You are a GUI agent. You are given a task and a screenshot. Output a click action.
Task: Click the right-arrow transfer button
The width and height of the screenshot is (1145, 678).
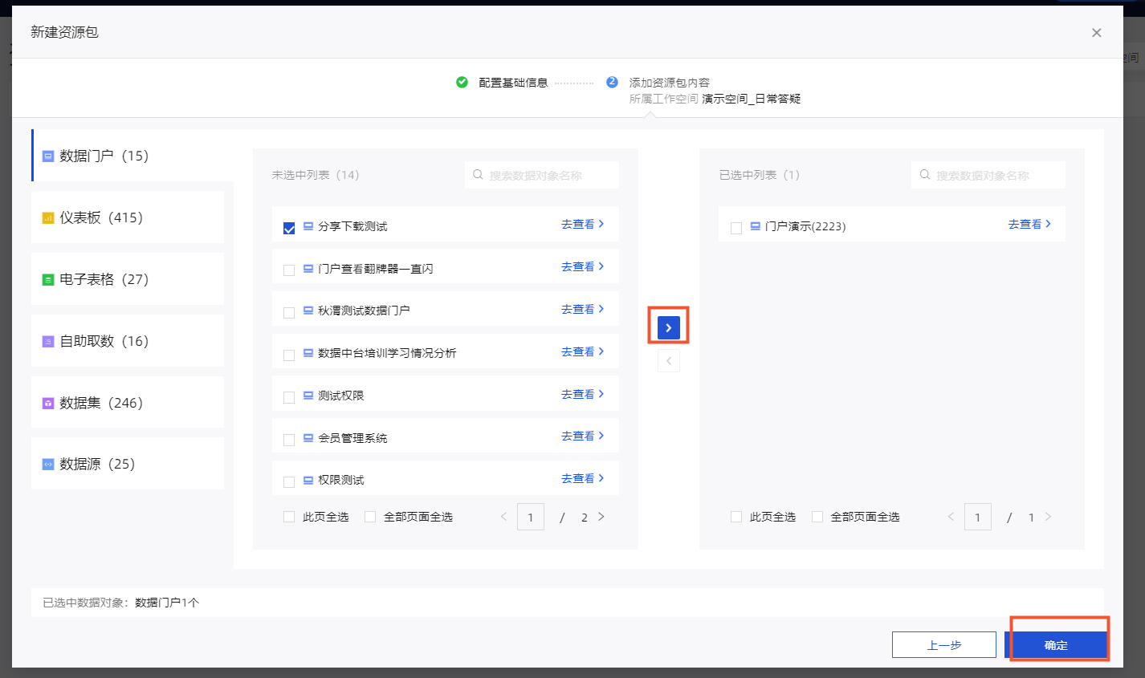pos(668,327)
